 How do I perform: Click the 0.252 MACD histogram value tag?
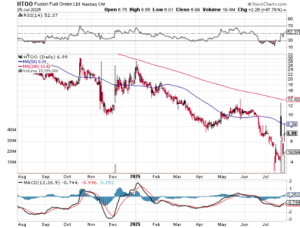[293, 195]
